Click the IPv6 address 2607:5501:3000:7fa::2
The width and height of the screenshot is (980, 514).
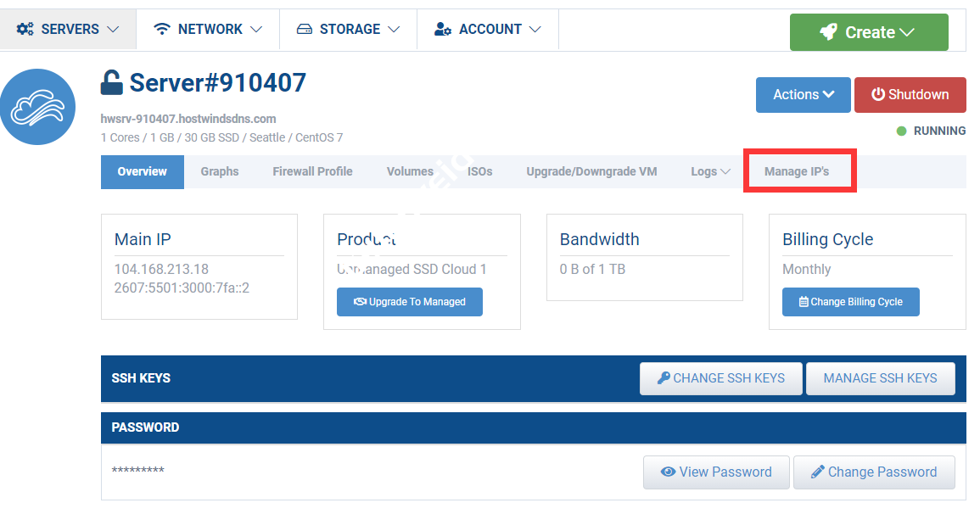182,288
